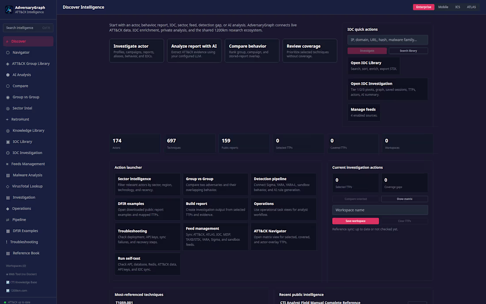
Task: Click the 174 Actors stat tile
Action: coord(135,144)
